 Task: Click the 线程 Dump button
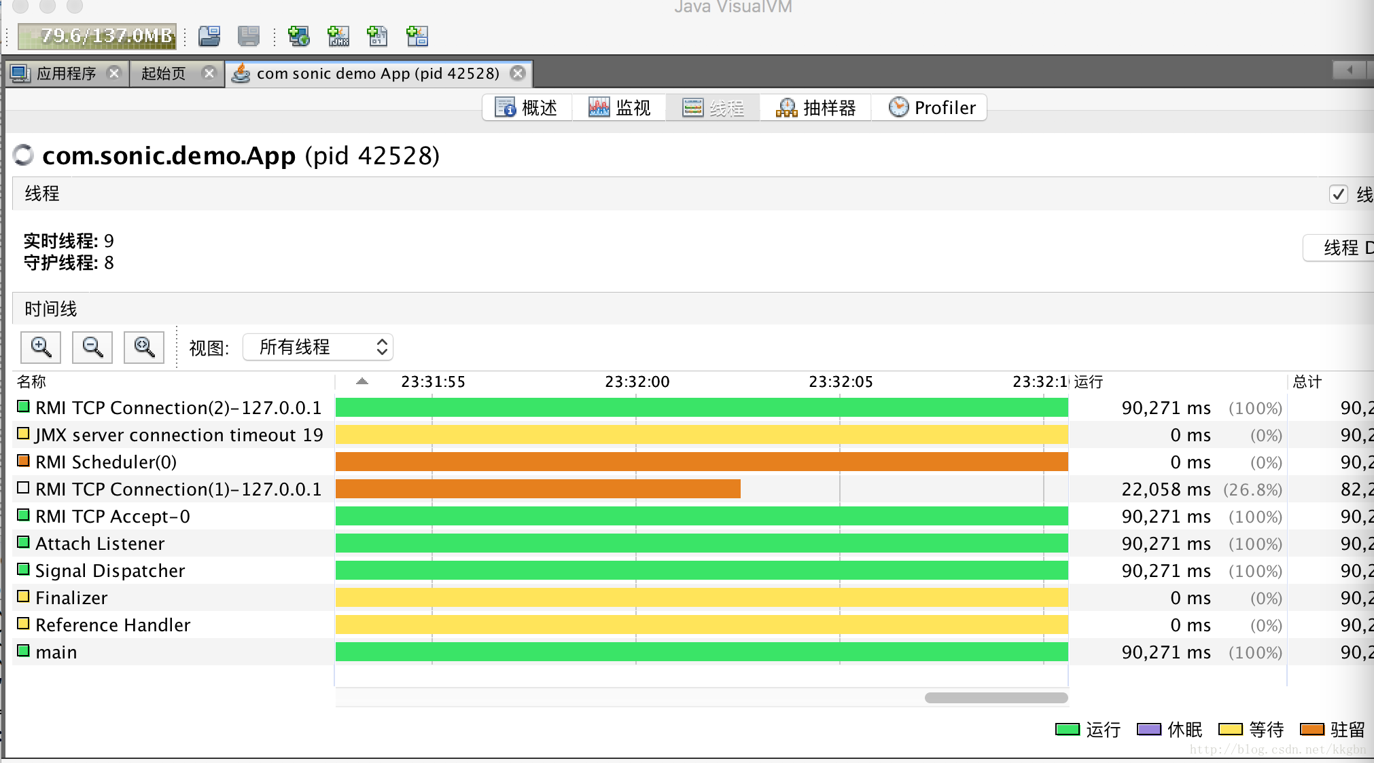(1339, 248)
